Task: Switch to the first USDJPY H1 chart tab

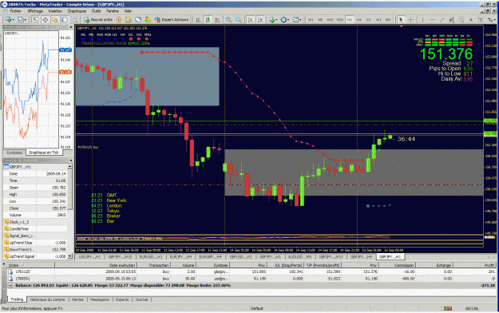Action: [89, 256]
